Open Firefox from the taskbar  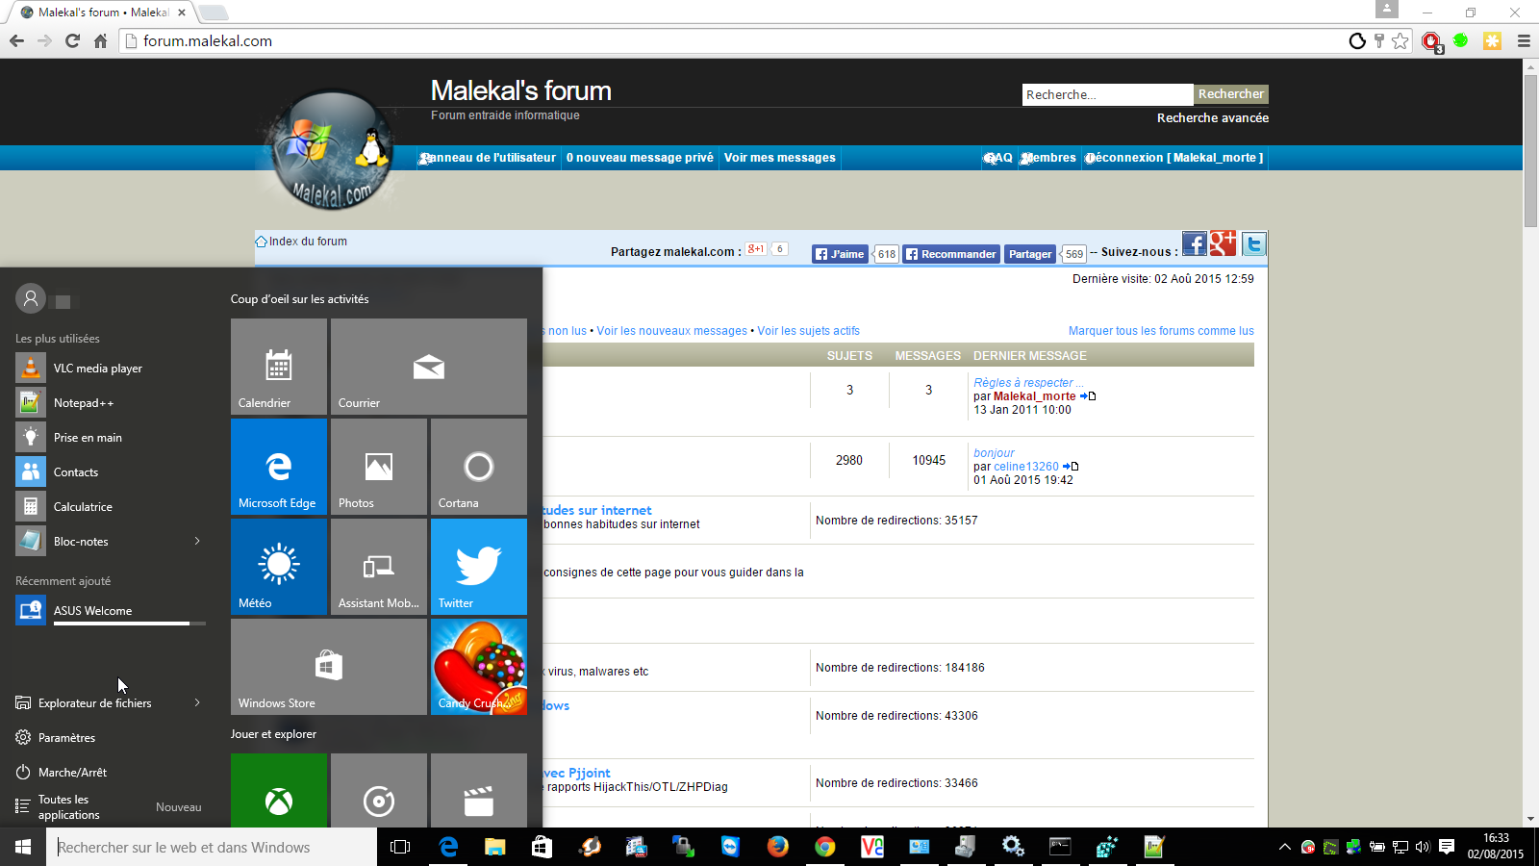coord(777,847)
